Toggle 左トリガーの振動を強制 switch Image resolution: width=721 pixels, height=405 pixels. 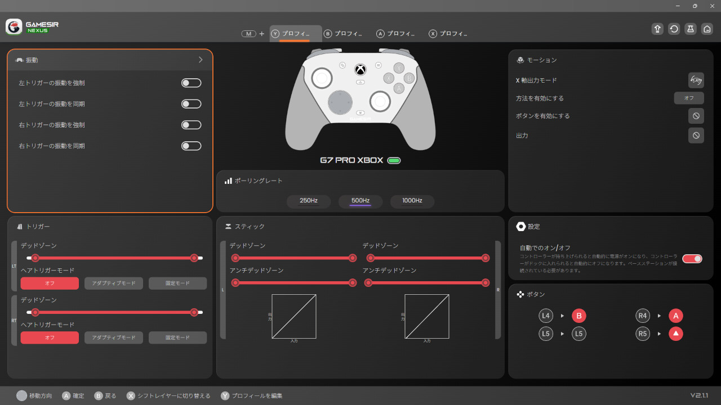click(x=191, y=83)
